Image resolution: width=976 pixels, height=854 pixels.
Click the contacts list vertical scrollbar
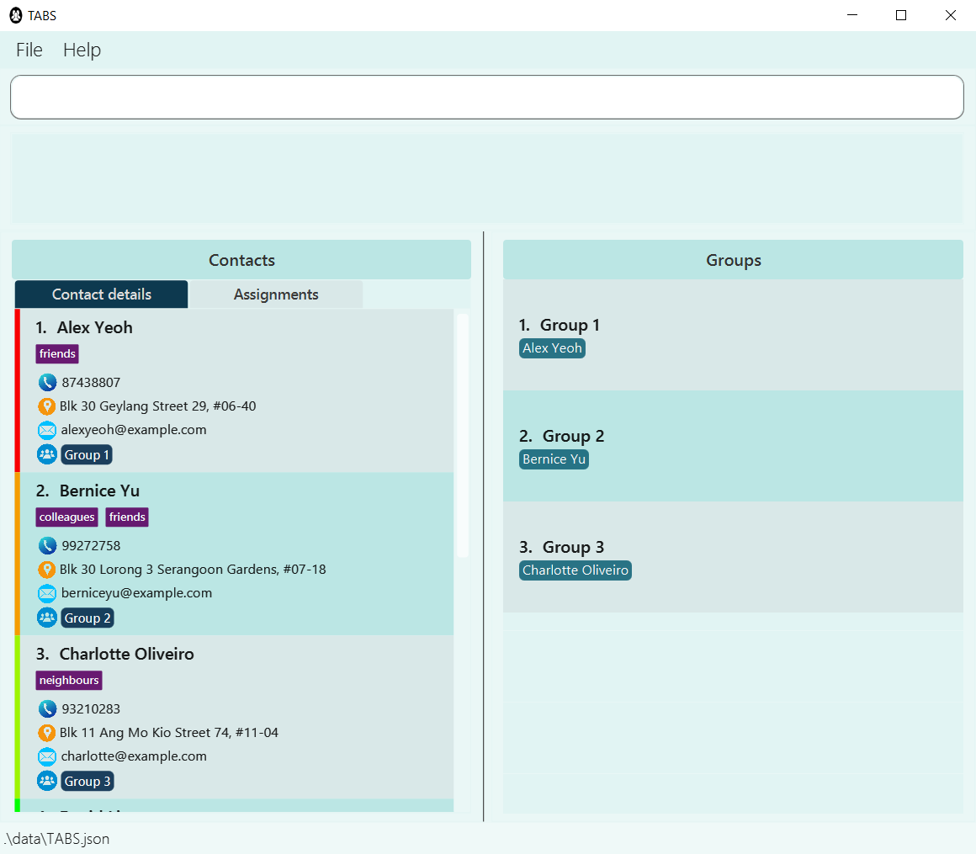click(x=462, y=434)
